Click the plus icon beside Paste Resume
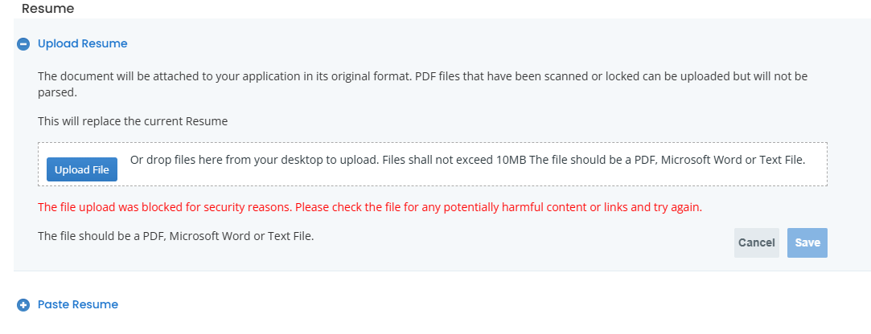 (23, 305)
